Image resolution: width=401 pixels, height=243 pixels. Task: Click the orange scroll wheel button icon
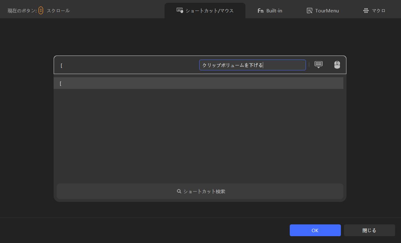coord(41,11)
